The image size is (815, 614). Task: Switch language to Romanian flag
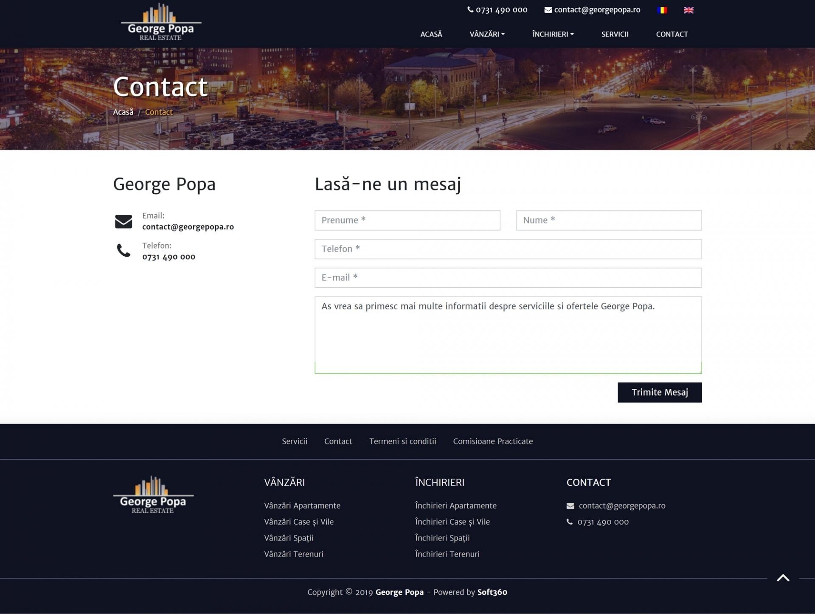[662, 10]
